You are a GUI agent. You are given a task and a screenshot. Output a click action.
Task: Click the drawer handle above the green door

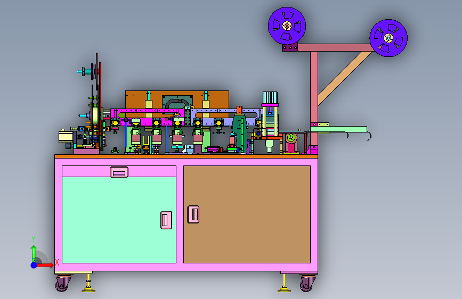(x=119, y=172)
